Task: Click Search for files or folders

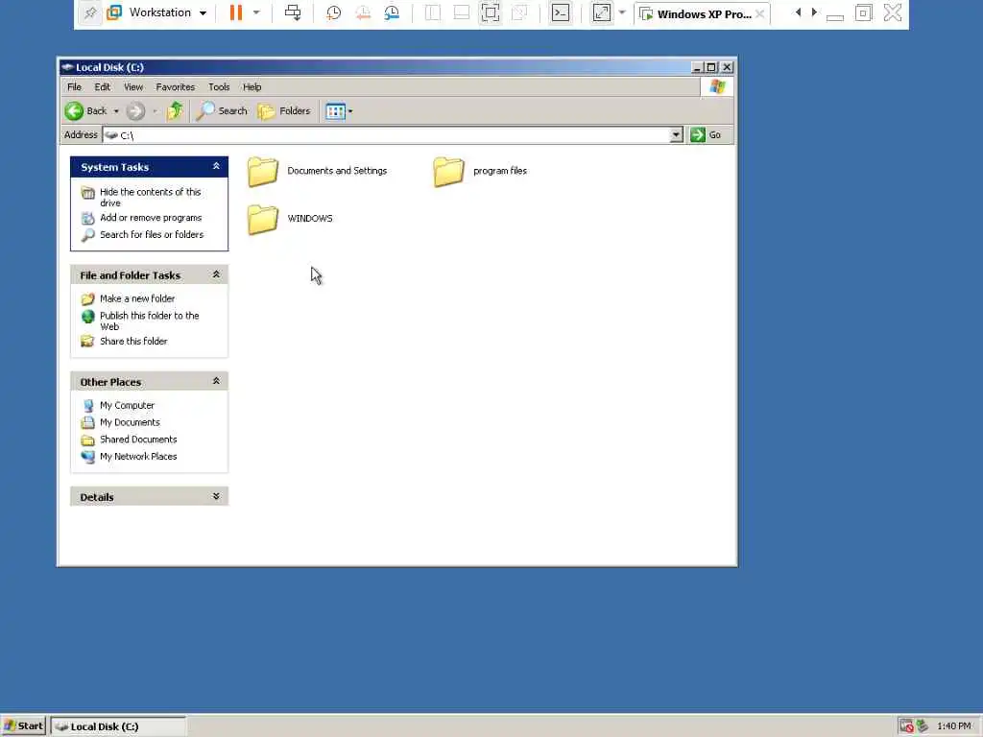Action: (x=152, y=234)
